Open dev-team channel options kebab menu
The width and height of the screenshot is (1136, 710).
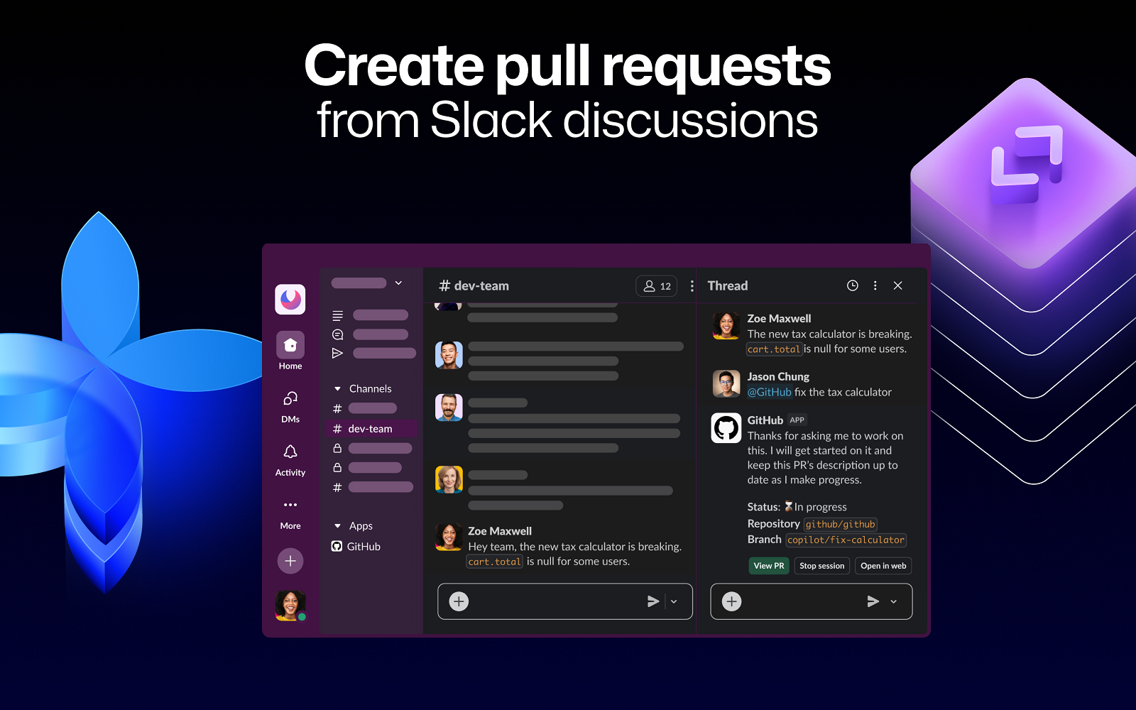pos(692,286)
